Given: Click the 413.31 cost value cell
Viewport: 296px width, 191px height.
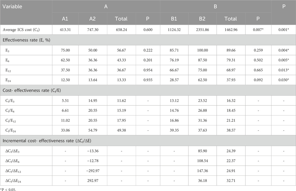Looking at the screenshot, I should pos(66,29).
